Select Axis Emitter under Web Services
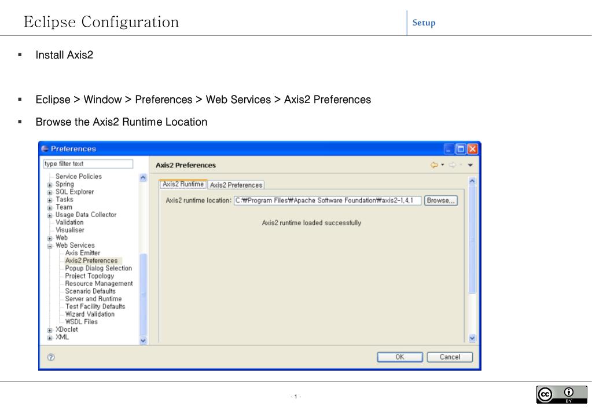This screenshot has height=410, width=592. click(x=83, y=253)
